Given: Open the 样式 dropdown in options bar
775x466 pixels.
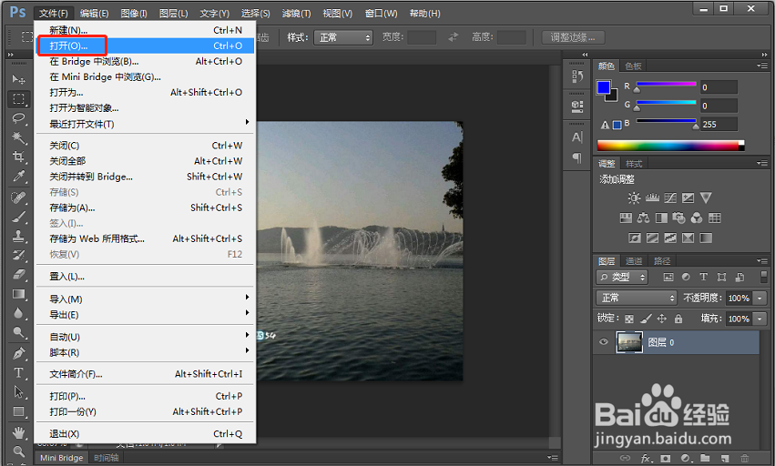Looking at the screenshot, I should tap(343, 37).
